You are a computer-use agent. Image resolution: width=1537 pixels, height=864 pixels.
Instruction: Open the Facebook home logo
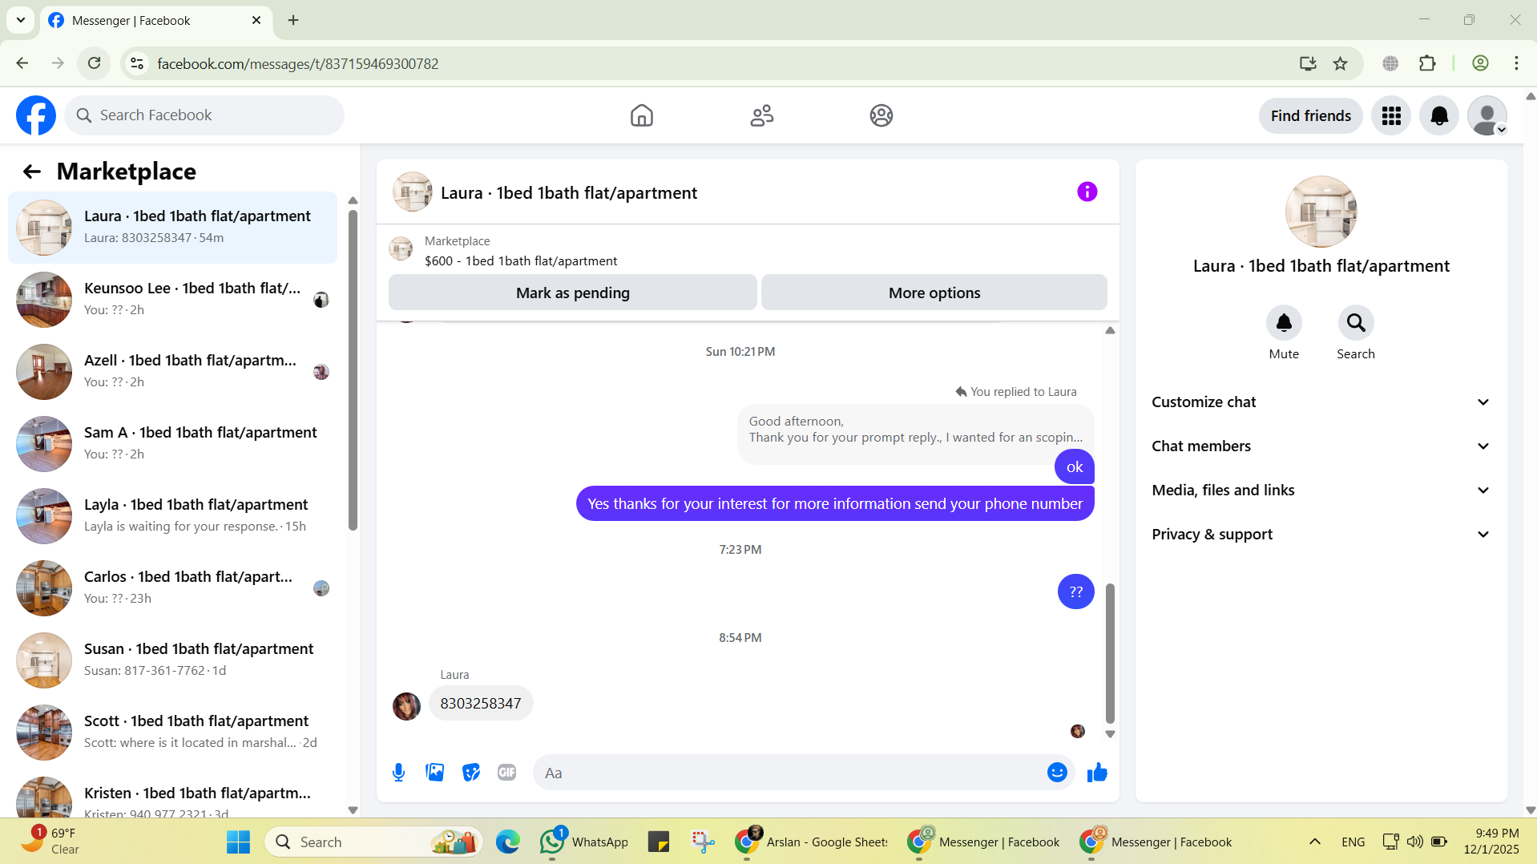coord(36,115)
